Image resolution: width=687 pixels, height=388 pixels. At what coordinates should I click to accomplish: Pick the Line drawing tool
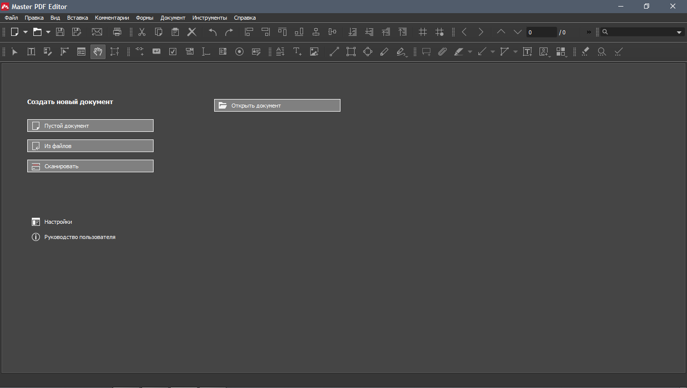point(334,52)
